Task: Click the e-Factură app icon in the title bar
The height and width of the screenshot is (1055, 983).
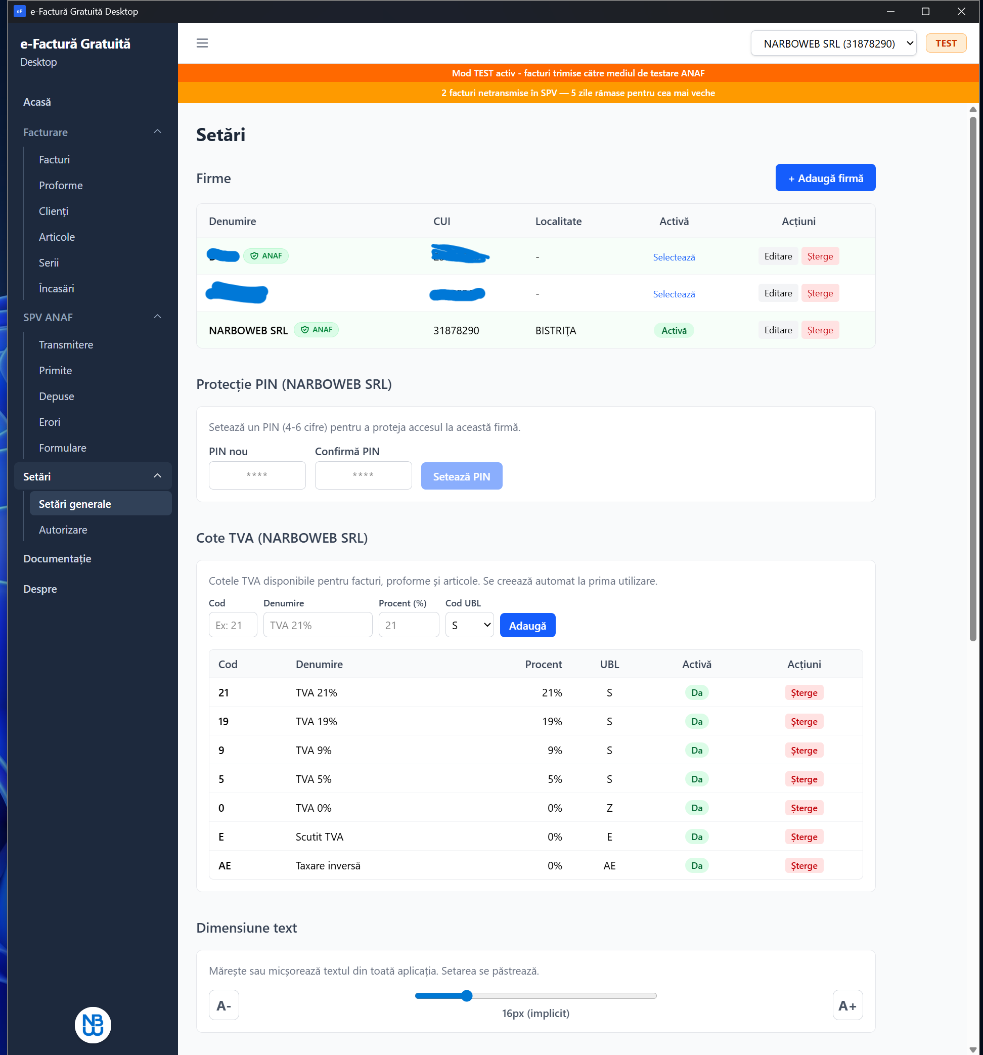Action: [x=20, y=11]
